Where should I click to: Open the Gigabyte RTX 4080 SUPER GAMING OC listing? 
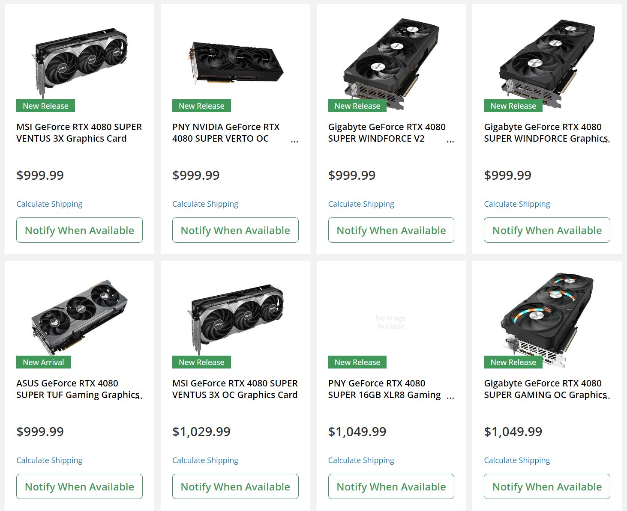(x=545, y=389)
